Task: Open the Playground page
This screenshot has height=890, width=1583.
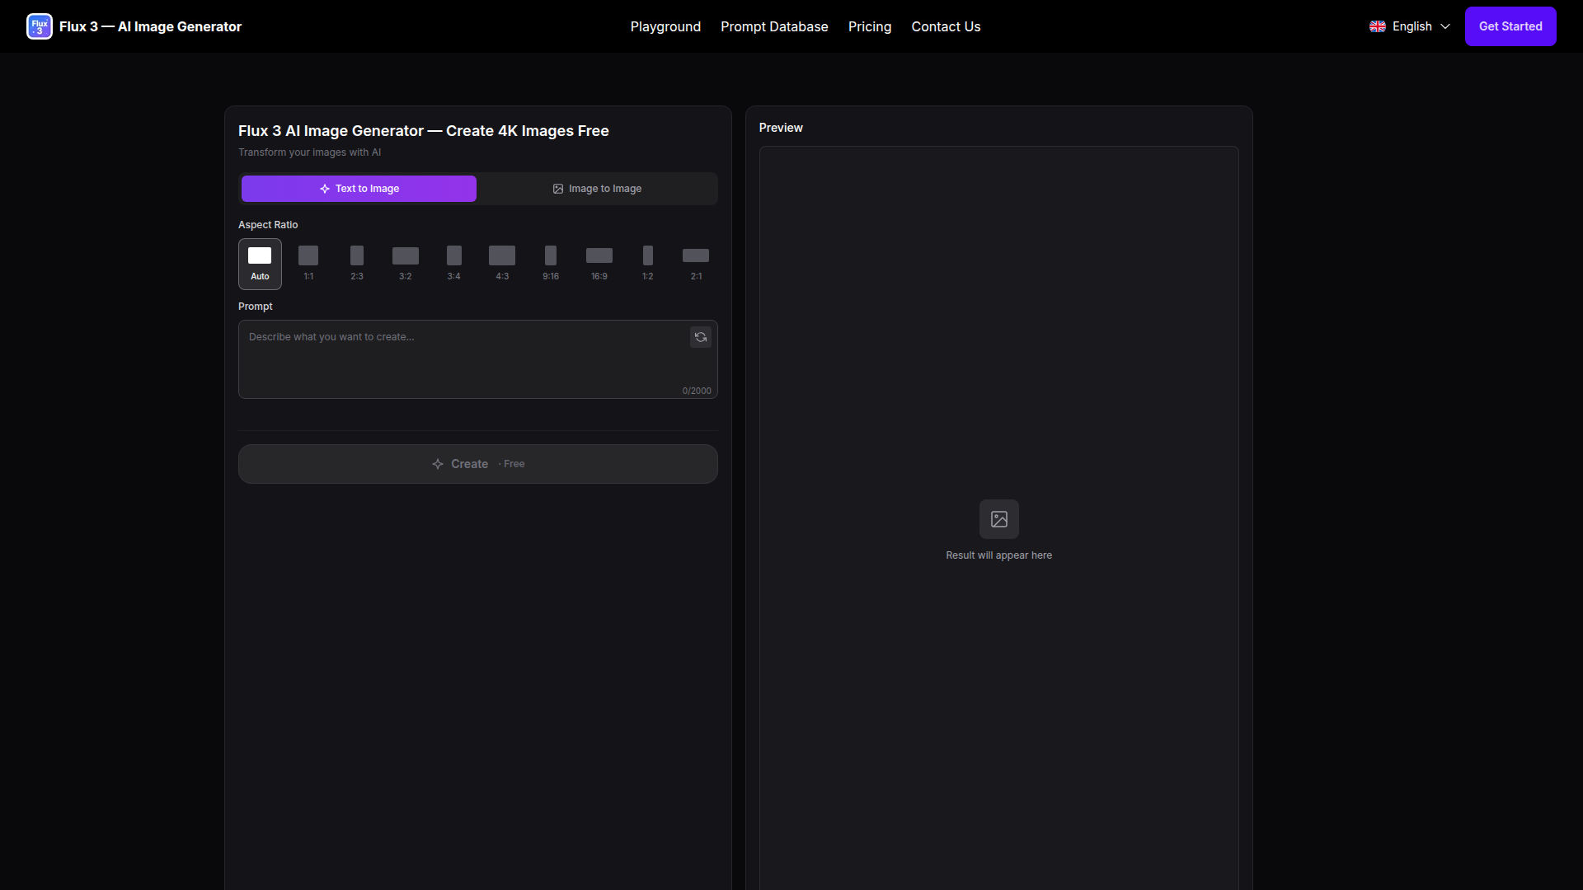Action: point(665,26)
